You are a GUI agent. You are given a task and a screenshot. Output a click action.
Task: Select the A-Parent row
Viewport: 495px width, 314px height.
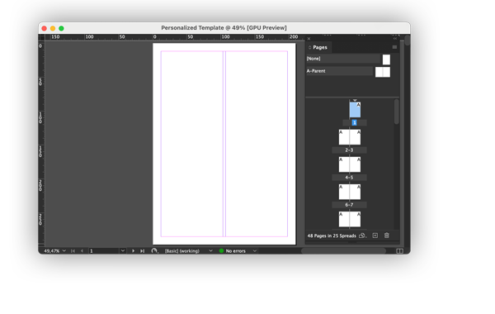tap(339, 71)
